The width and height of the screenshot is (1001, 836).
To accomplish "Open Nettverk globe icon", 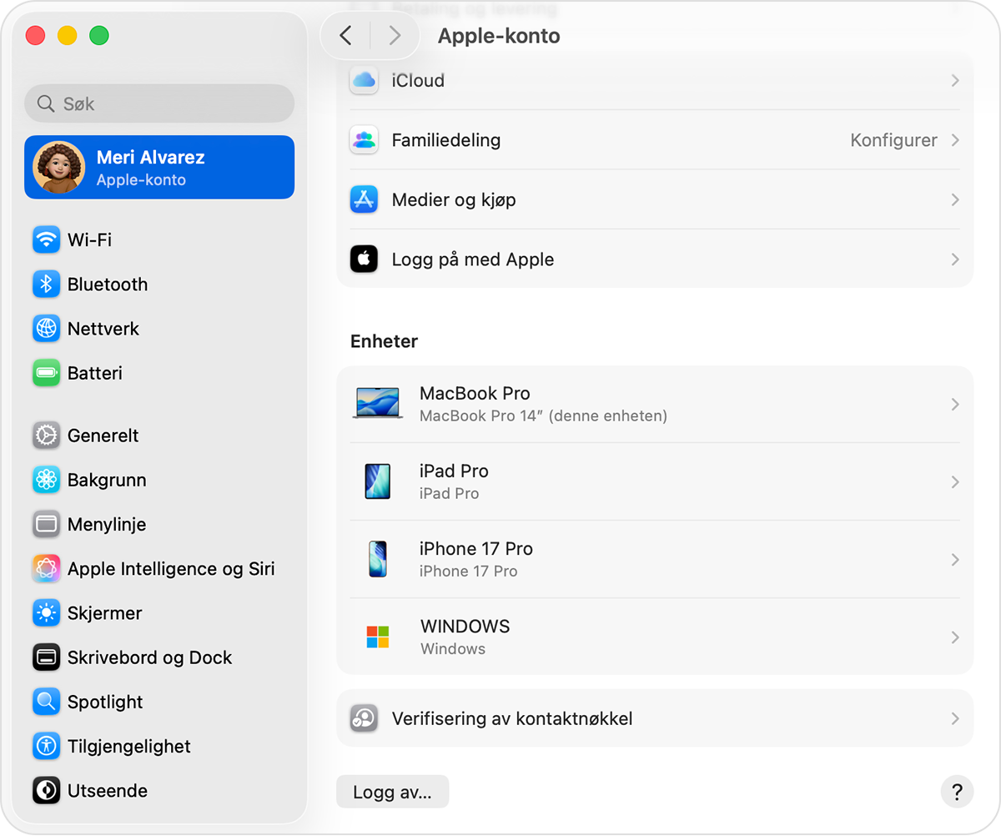I will click(x=47, y=329).
